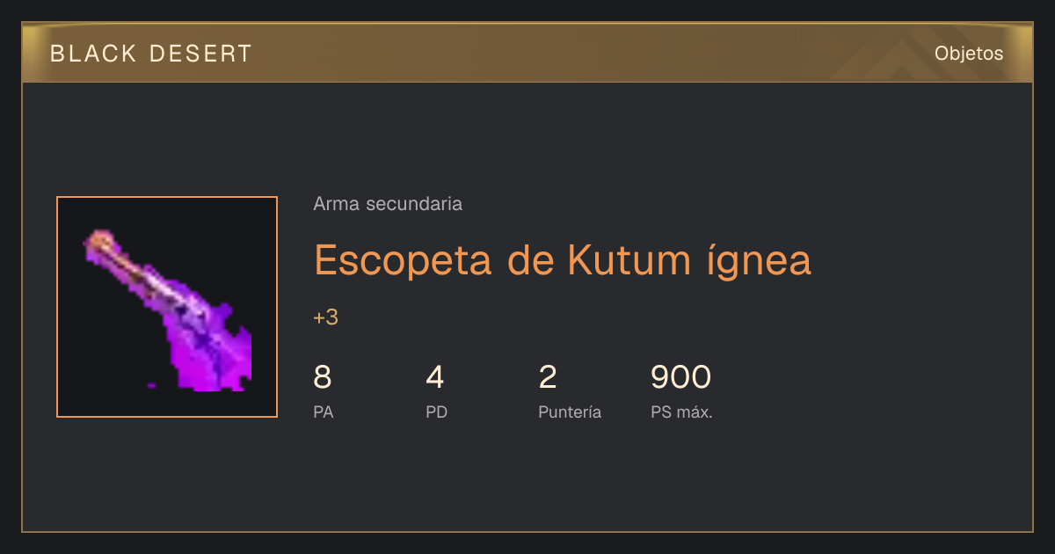The image size is (1055, 554).
Task: Click the Arma secundaria category label
Action: (x=388, y=204)
